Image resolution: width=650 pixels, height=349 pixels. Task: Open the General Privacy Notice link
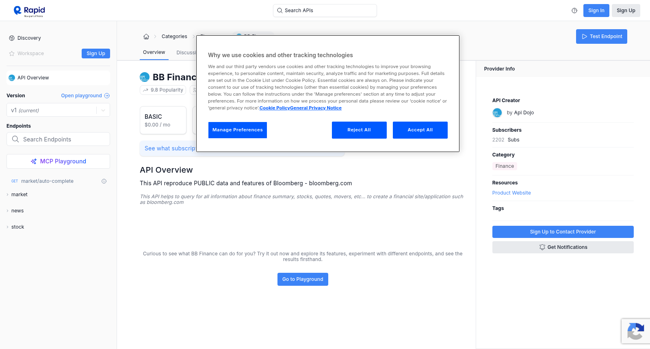[x=316, y=108]
